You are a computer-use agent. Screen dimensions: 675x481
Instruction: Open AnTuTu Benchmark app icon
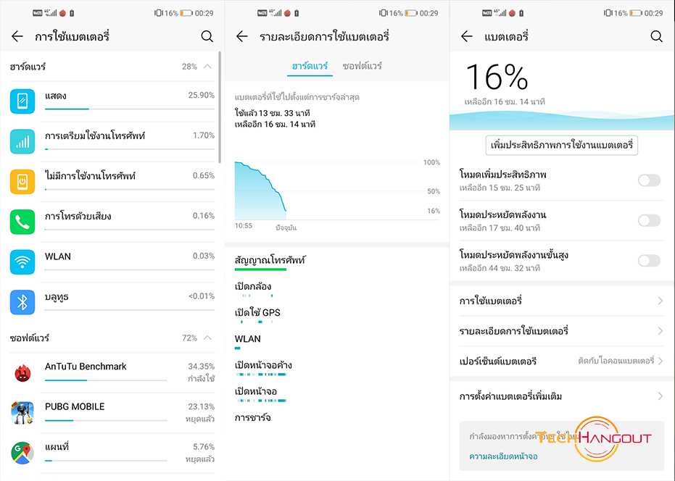(22, 372)
